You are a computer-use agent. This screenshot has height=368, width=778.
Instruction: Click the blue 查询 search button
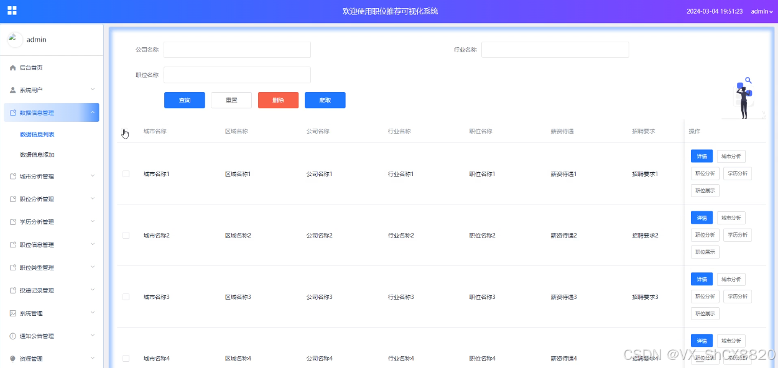pos(185,100)
